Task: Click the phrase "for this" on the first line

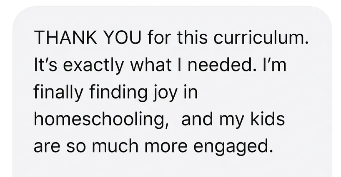Action: click(x=177, y=37)
